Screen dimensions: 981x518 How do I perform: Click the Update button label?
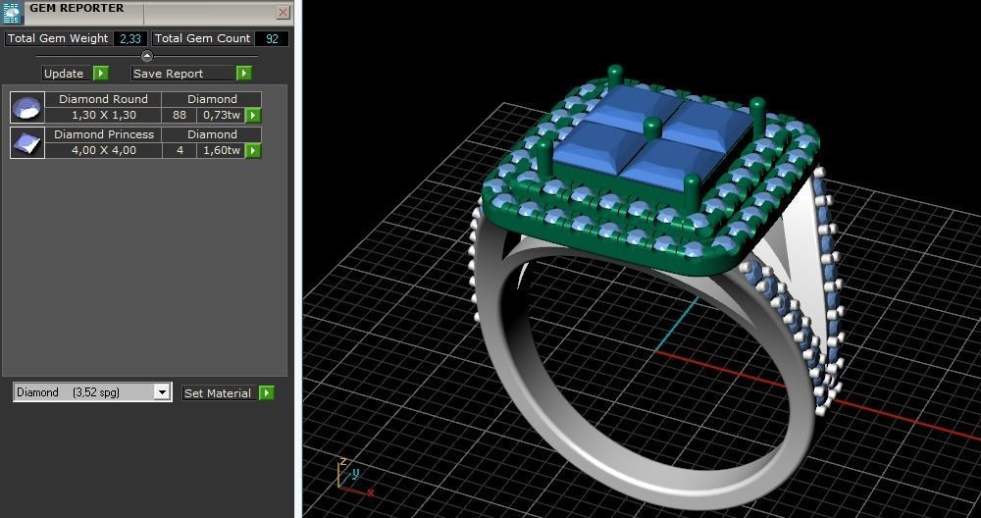click(x=68, y=74)
